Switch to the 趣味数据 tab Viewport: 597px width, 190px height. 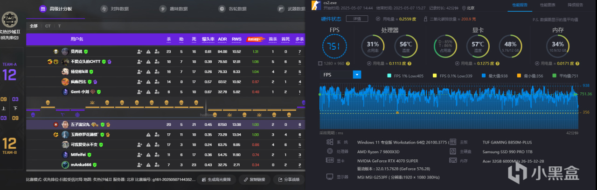(x=174, y=9)
